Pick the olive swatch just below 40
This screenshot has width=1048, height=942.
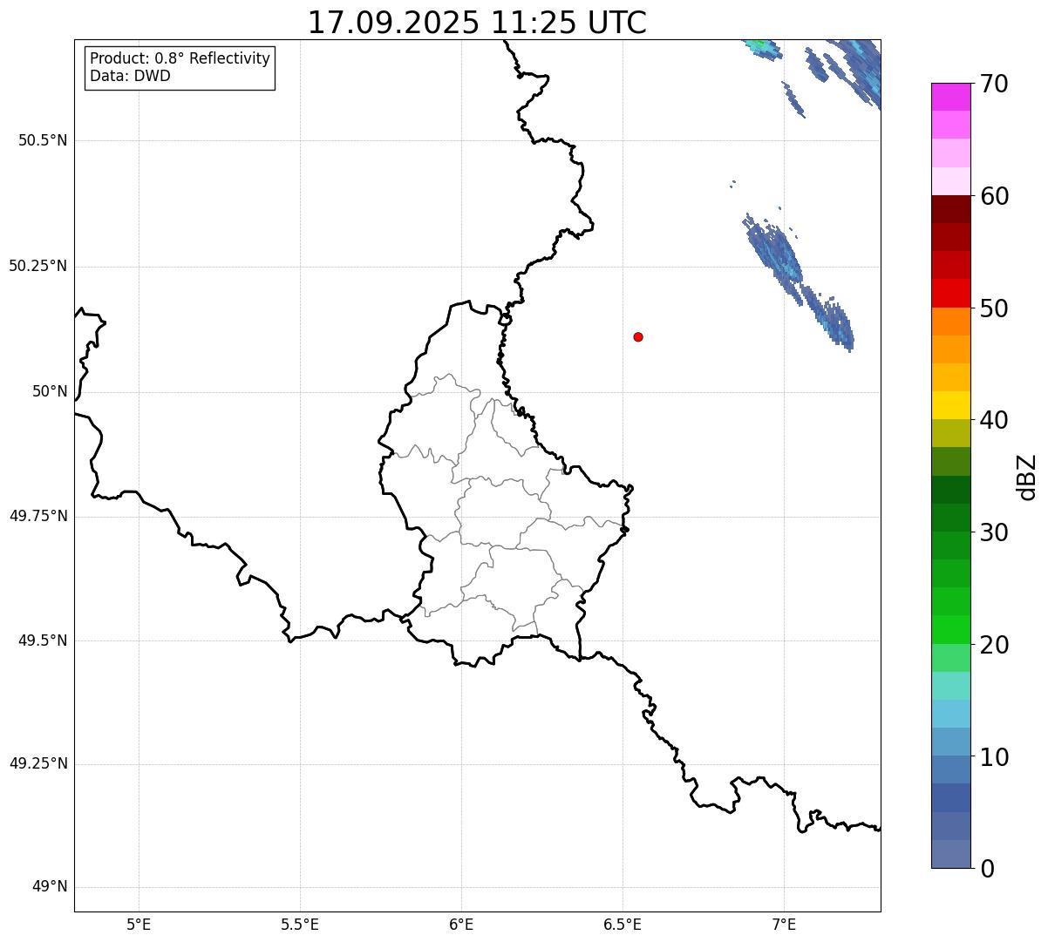[x=951, y=433]
